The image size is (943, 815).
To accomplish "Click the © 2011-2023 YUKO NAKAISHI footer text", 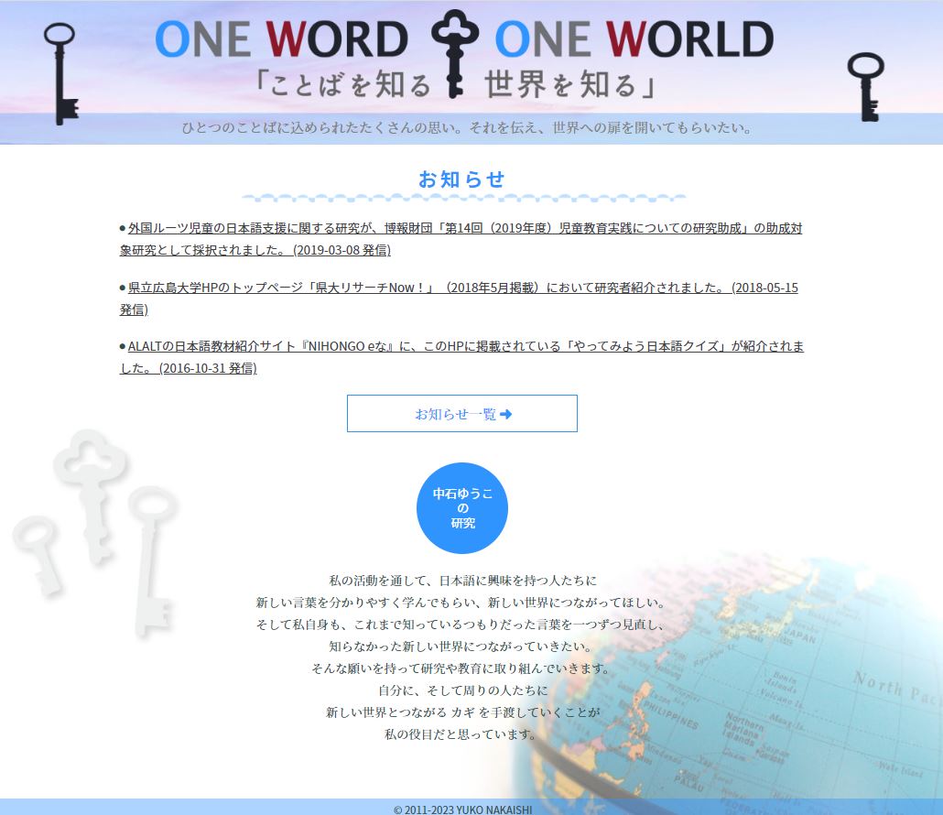I will (x=462, y=810).
